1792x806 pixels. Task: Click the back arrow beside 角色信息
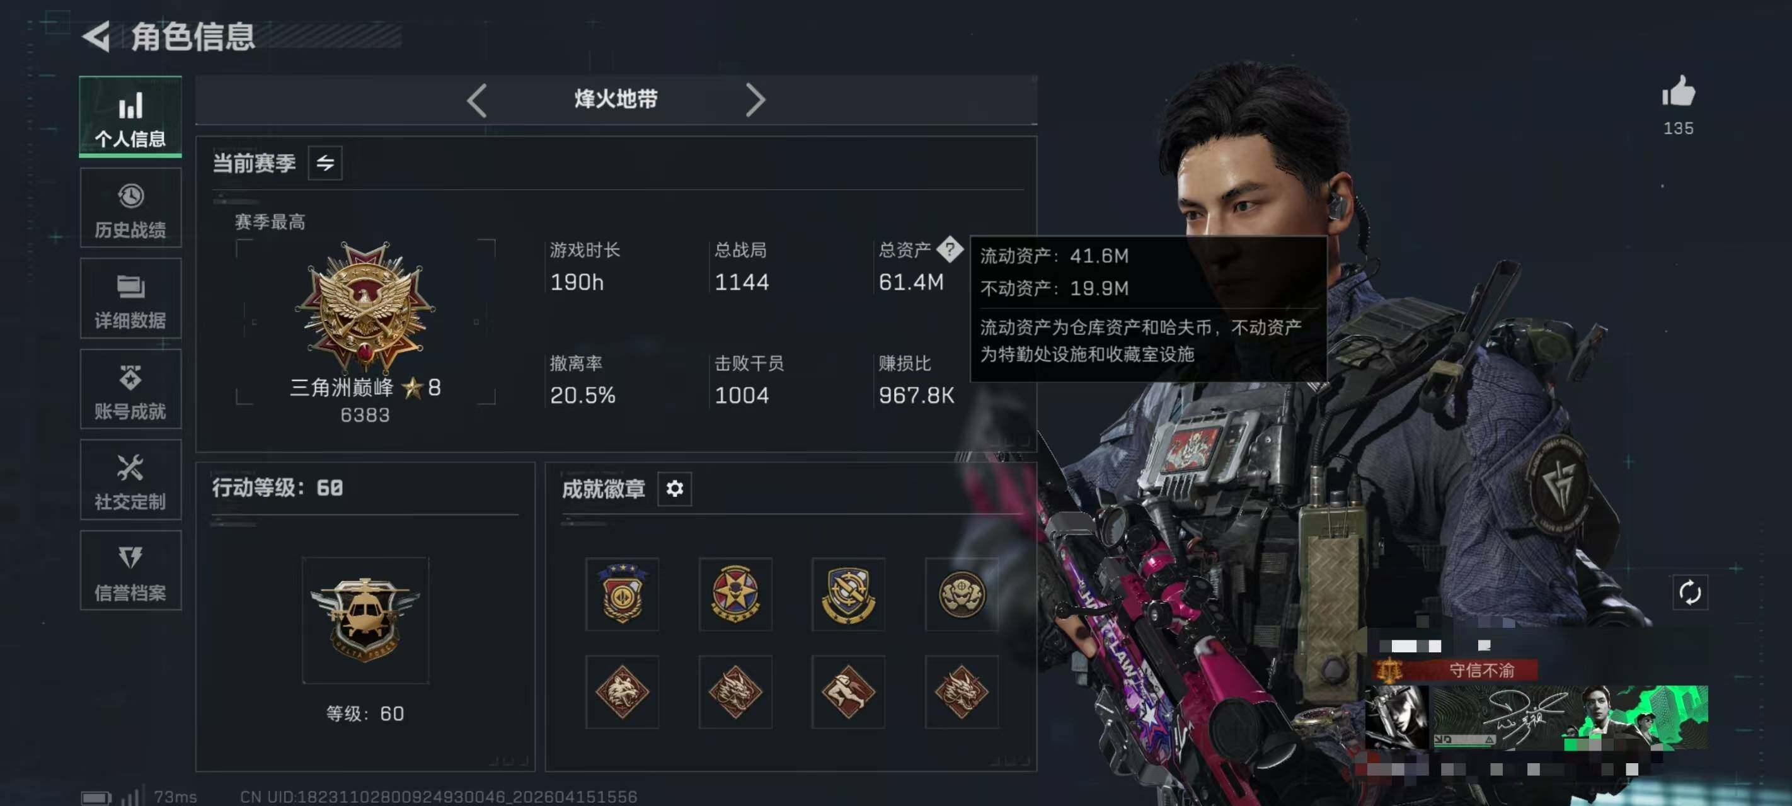96,36
